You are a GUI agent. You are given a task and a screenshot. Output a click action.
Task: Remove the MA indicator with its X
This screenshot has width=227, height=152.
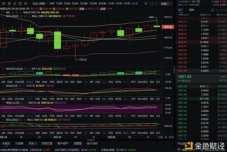(x=21, y=12)
